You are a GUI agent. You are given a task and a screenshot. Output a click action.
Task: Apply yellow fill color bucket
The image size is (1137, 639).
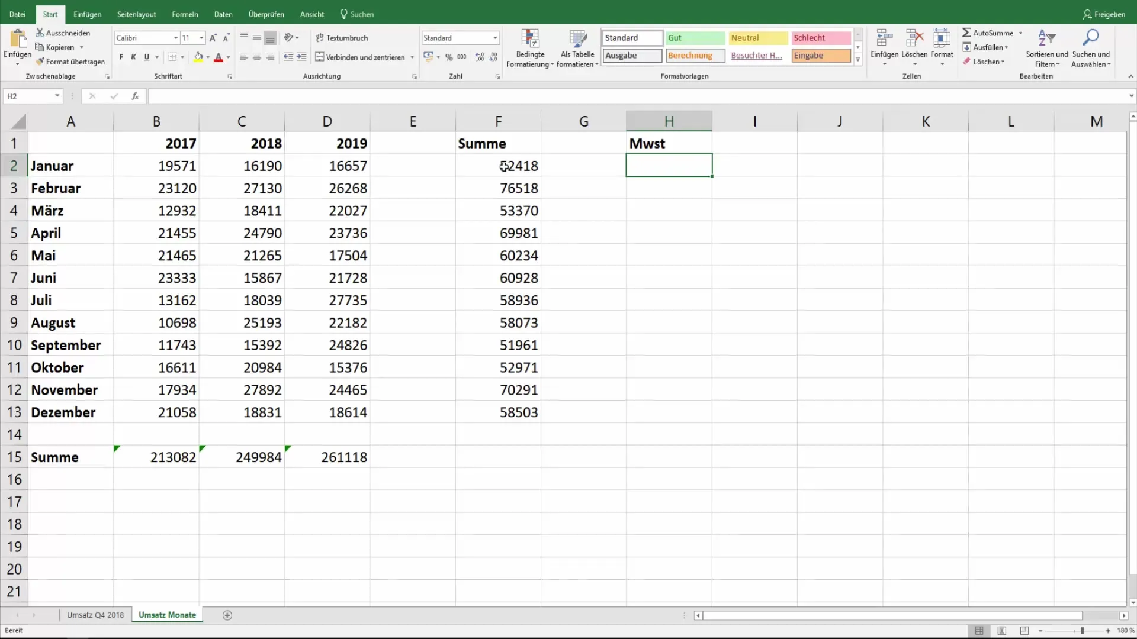[x=199, y=57]
